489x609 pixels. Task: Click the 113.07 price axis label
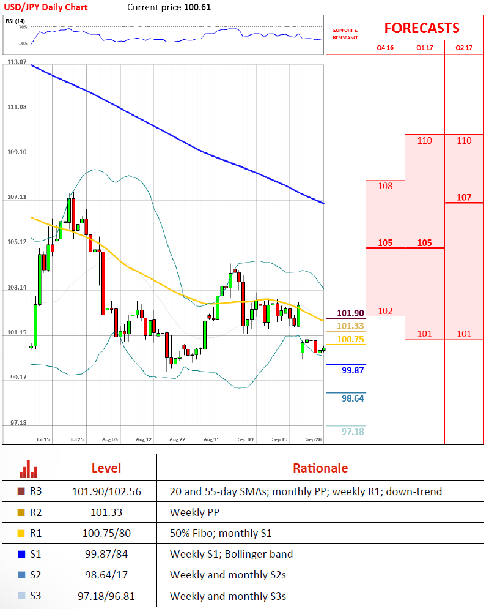17,62
